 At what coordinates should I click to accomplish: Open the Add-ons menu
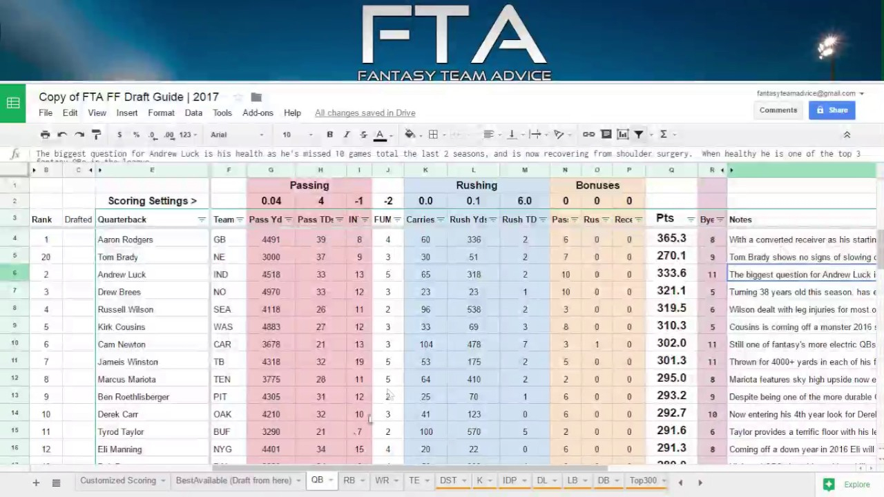pyautogui.click(x=258, y=113)
